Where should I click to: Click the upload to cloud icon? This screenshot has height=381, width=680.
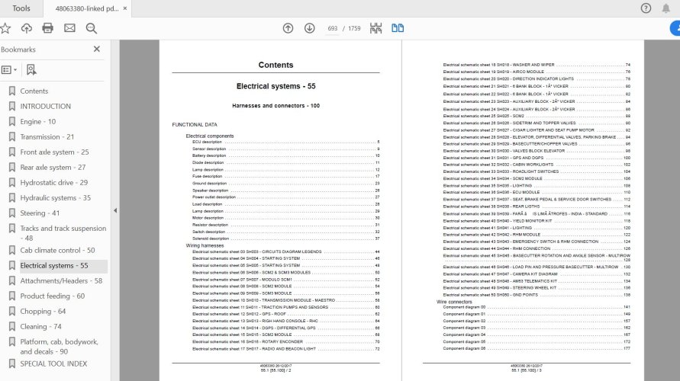27,29
